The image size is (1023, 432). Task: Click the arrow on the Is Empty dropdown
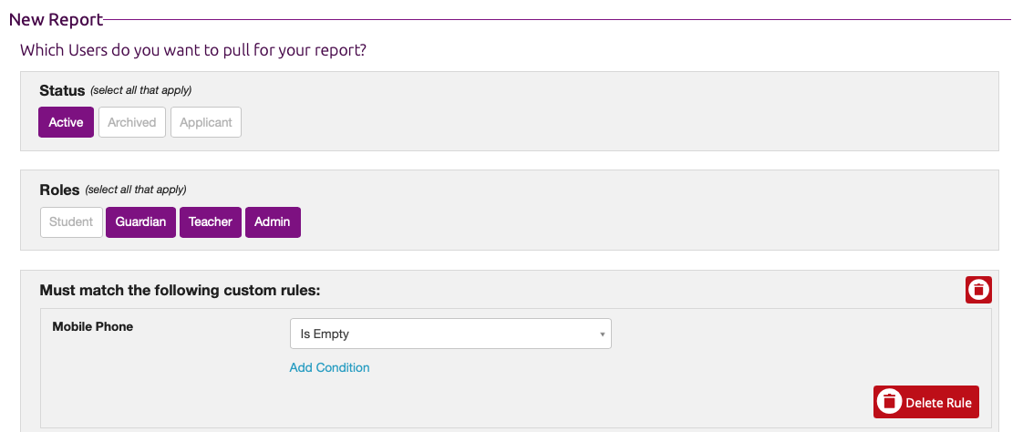(x=602, y=334)
